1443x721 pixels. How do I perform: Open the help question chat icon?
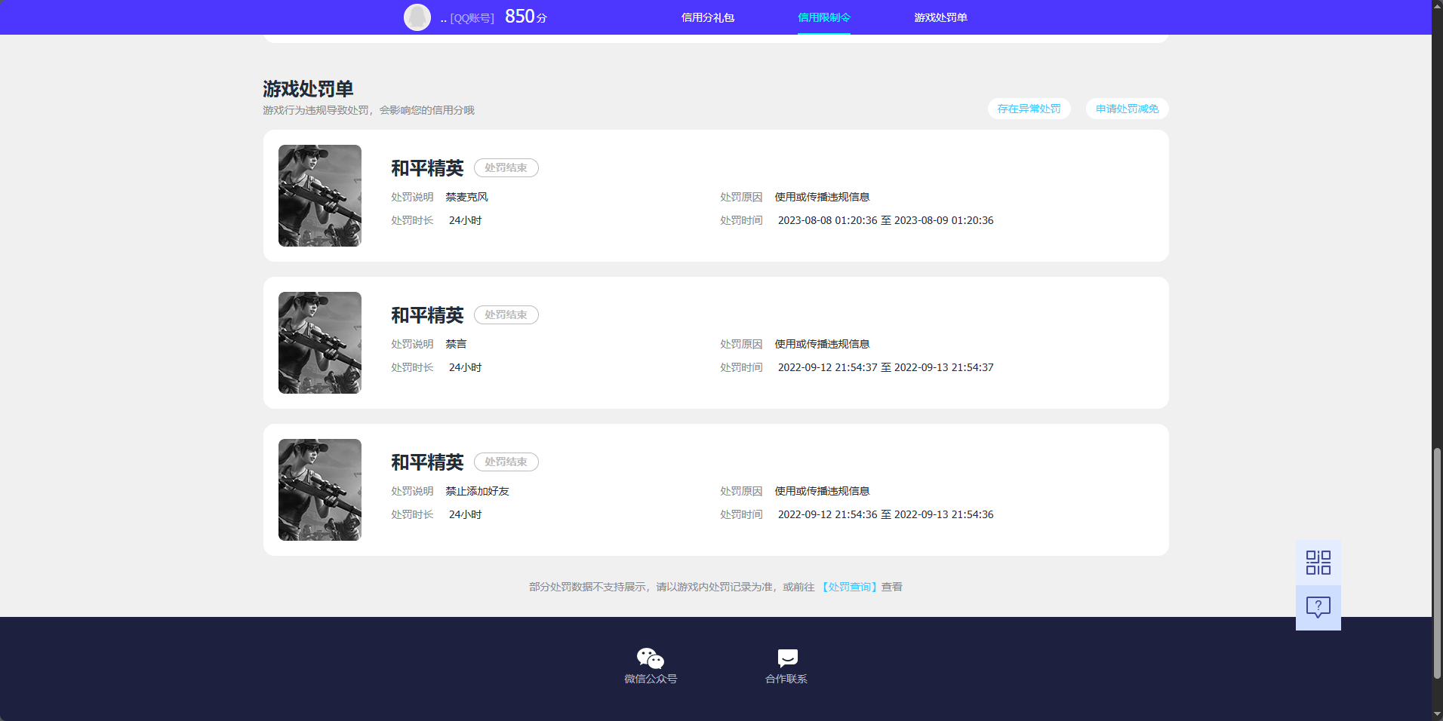point(1318,608)
